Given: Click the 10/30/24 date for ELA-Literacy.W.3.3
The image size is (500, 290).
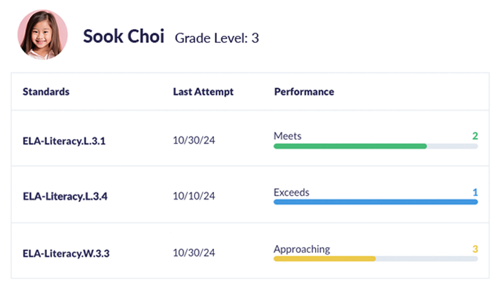Looking at the screenshot, I should [x=194, y=253].
